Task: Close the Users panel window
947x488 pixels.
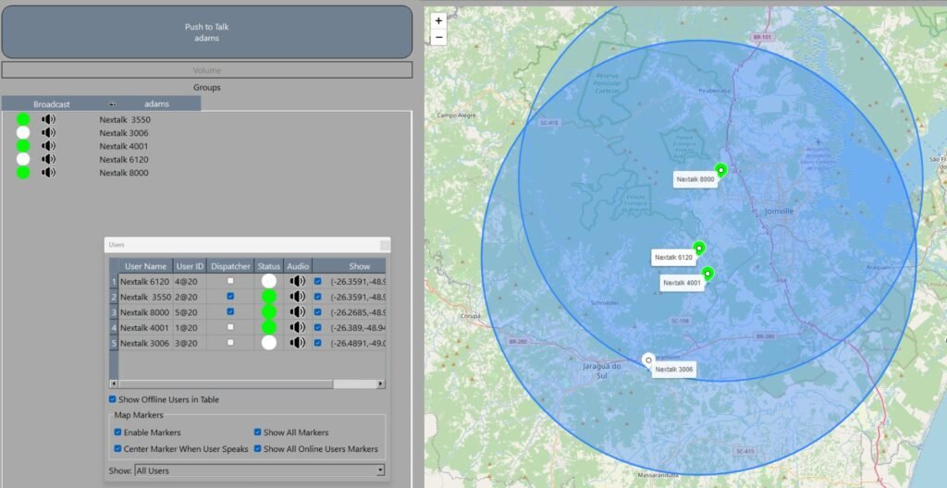Action: pos(384,245)
